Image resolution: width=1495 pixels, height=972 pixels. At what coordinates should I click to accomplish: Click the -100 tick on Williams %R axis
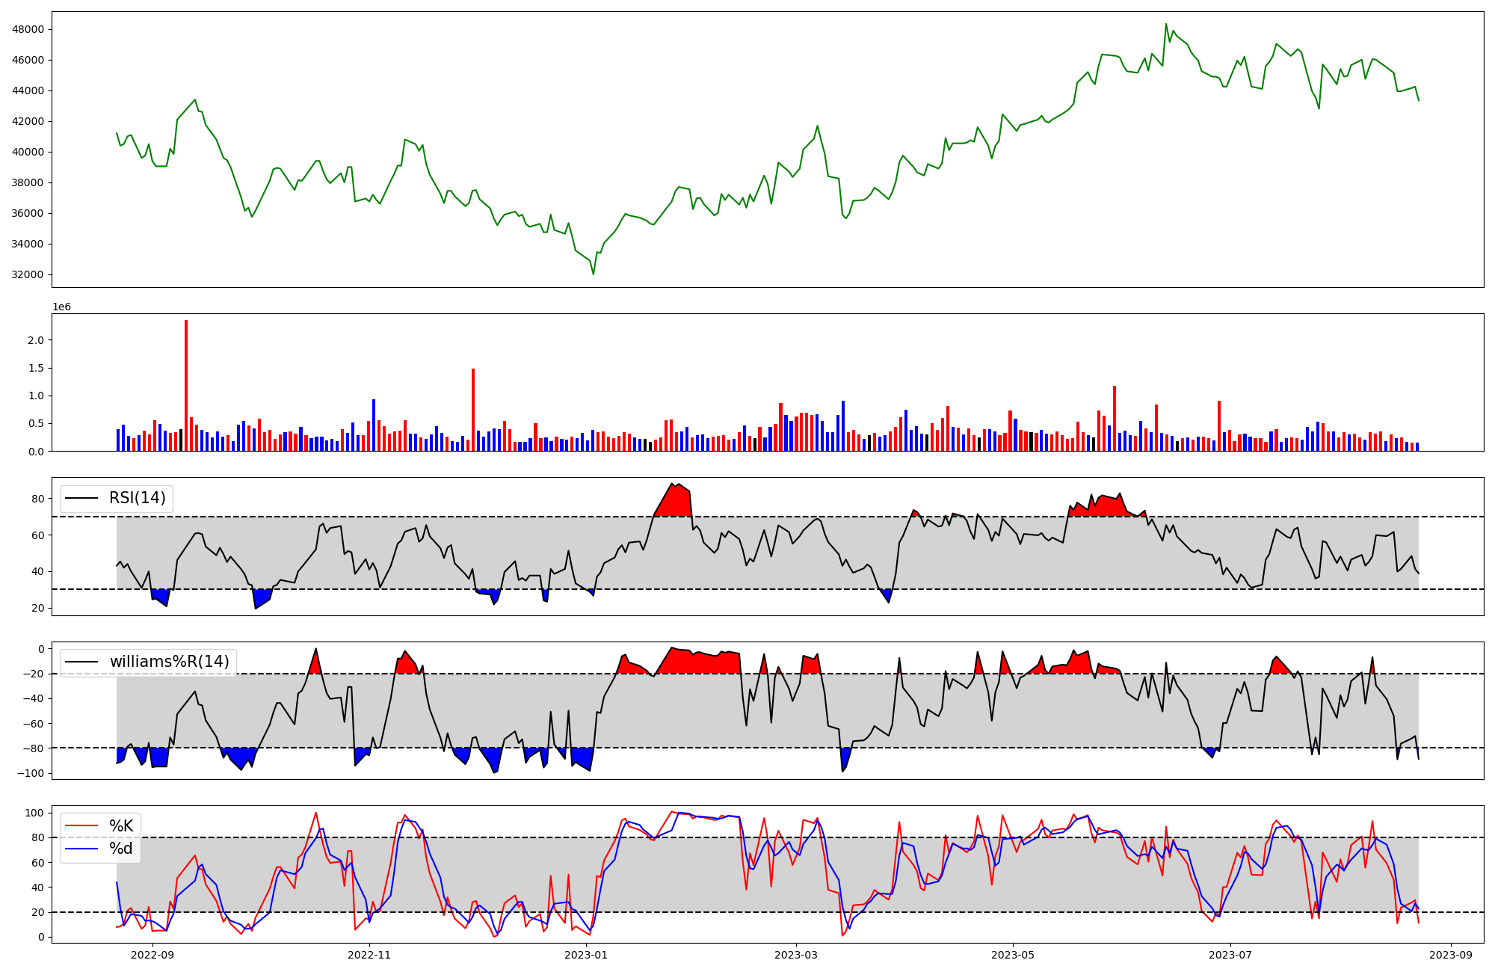tap(31, 773)
